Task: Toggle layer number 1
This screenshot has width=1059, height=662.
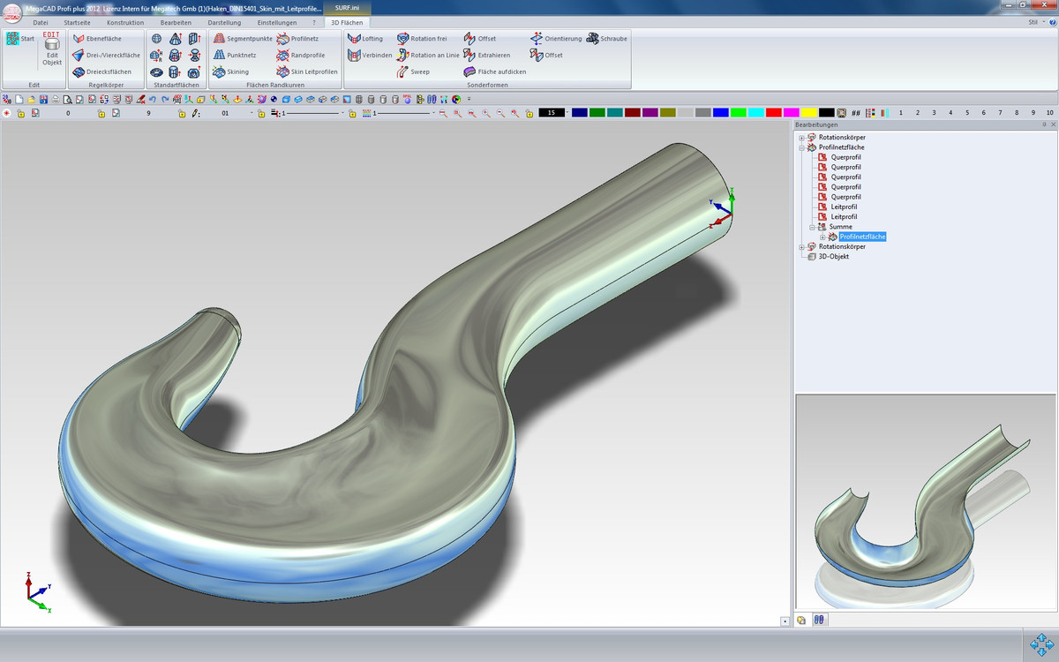Action: click(901, 113)
